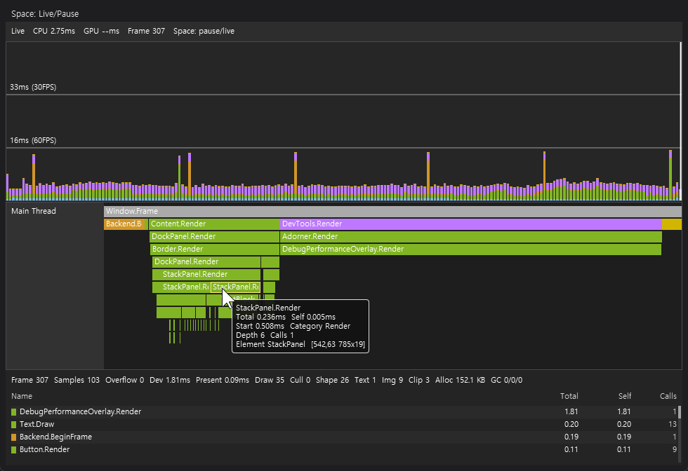Click the table's vertical scrollbar thumb
The image size is (688, 471).
680,412
